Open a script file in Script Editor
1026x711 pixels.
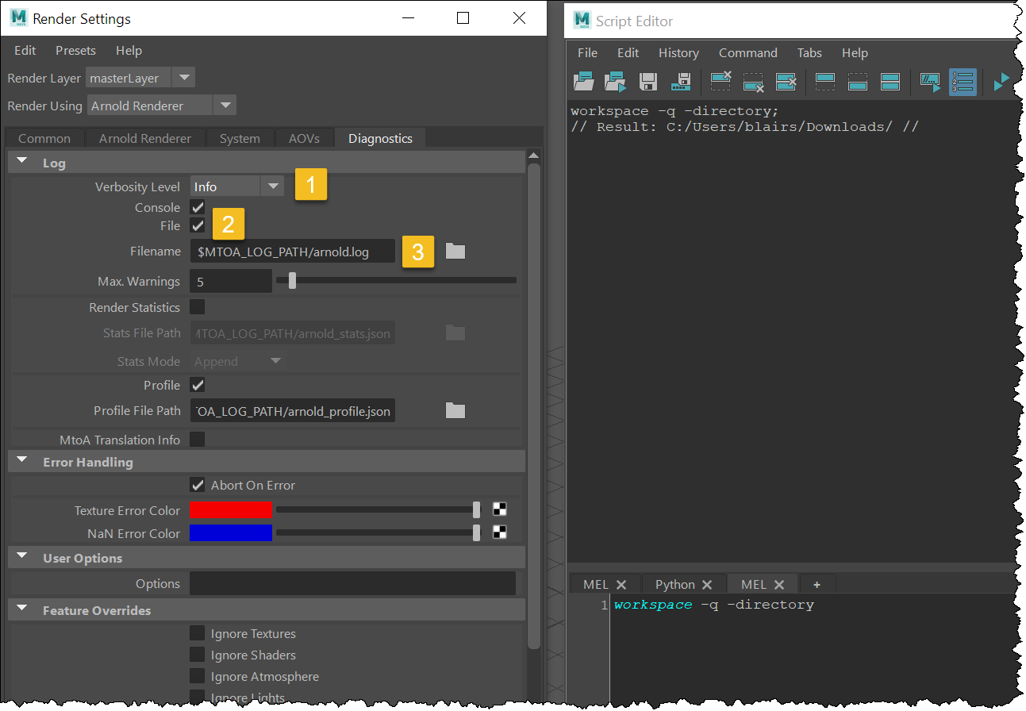click(583, 82)
